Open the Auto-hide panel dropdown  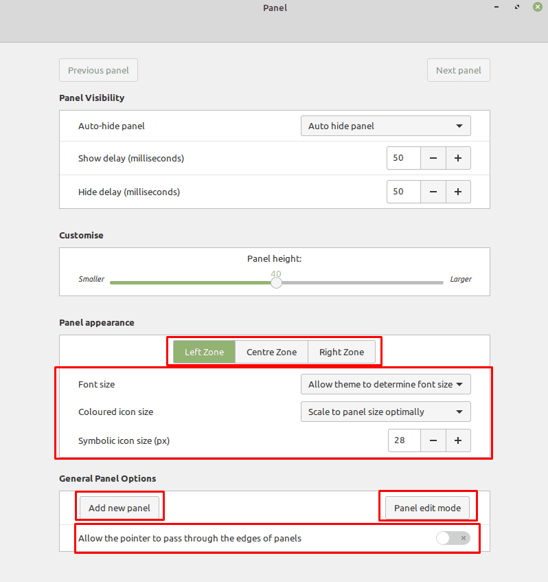pyautogui.click(x=385, y=126)
